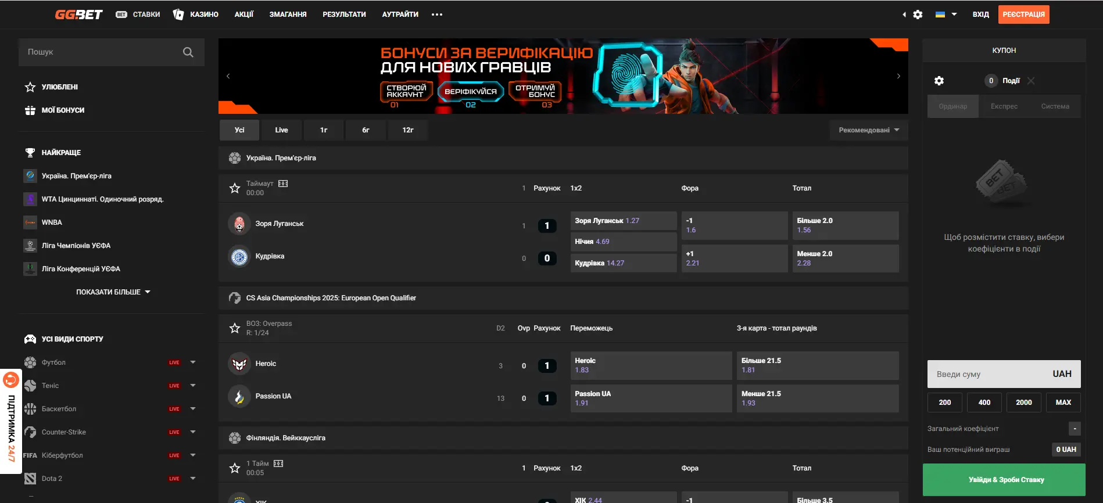Image resolution: width=1103 pixels, height=503 pixels.
Task: Open WNBA sidebar icon
Action: [30, 222]
